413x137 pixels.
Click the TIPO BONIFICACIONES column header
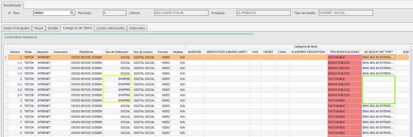344,52
